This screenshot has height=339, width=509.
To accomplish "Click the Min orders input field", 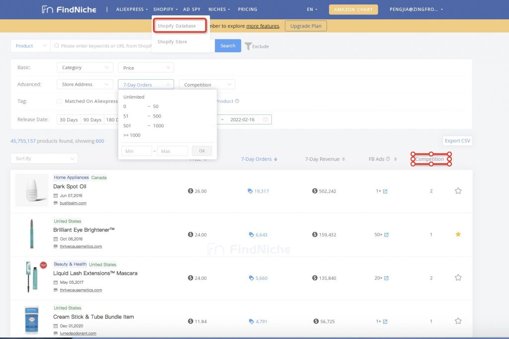I will tap(136, 151).
